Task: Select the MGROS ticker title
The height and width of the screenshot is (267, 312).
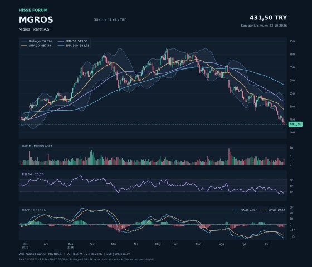Action: (x=36, y=19)
